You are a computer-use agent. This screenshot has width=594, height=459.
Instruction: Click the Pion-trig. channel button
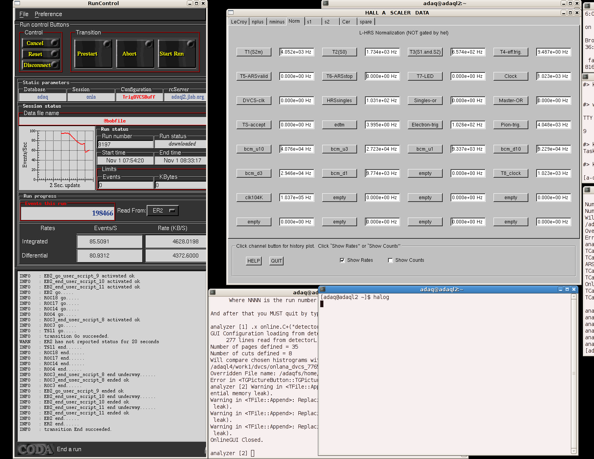[511, 125]
